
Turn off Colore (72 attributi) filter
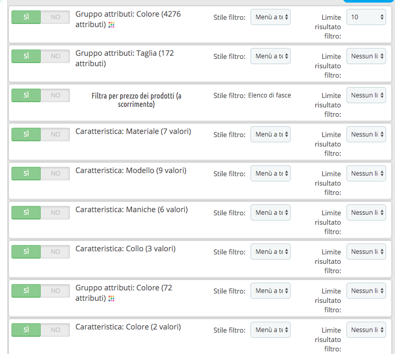click(55, 291)
